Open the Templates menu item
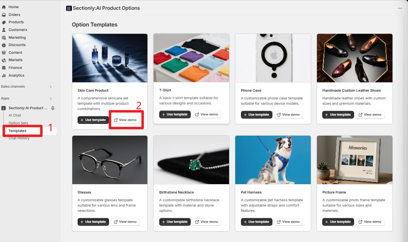The height and width of the screenshot is (242, 408). point(18,131)
